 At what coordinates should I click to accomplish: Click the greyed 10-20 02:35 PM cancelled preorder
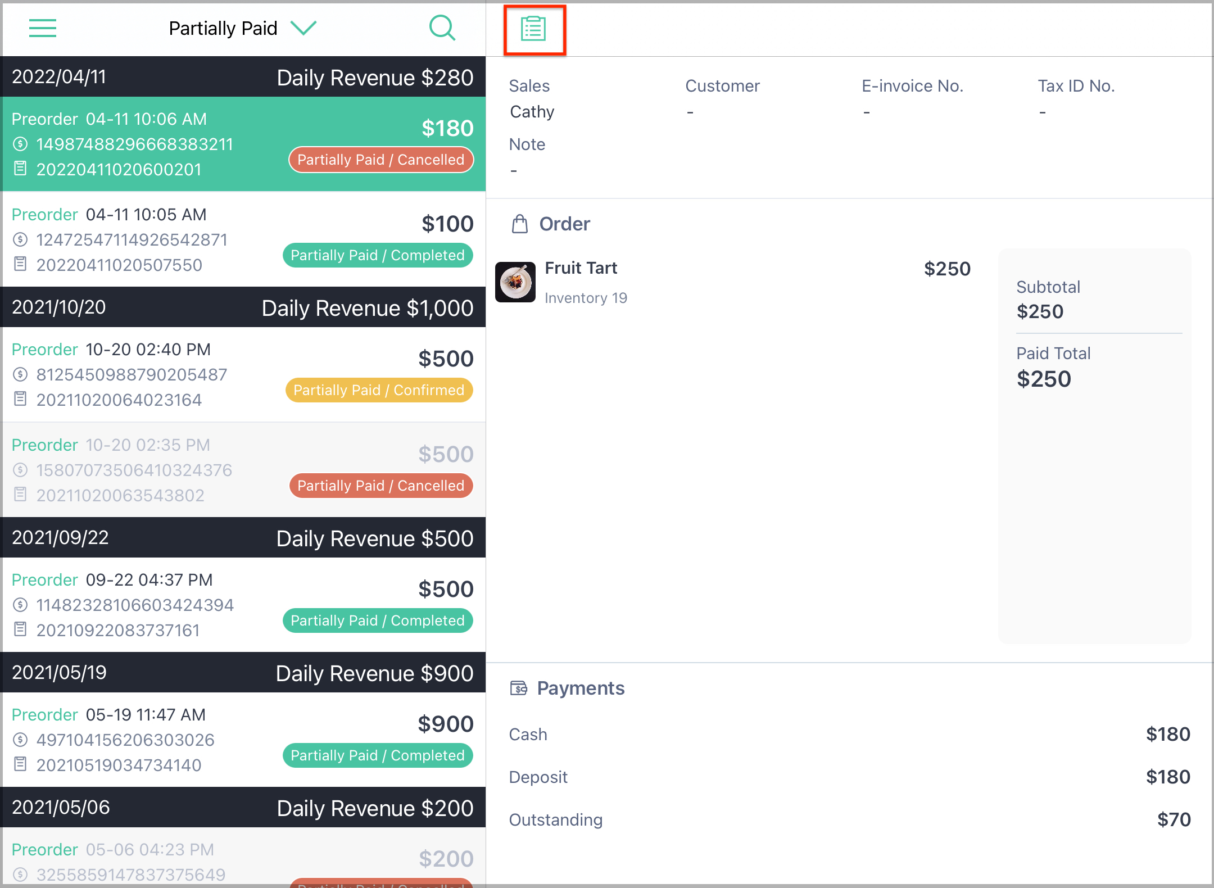pos(243,470)
